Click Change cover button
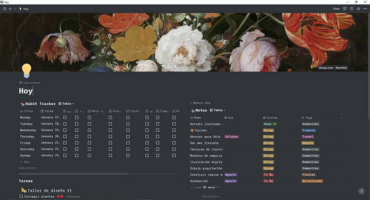Image resolution: width=370 pixels, height=200 pixels. (326, 68)
